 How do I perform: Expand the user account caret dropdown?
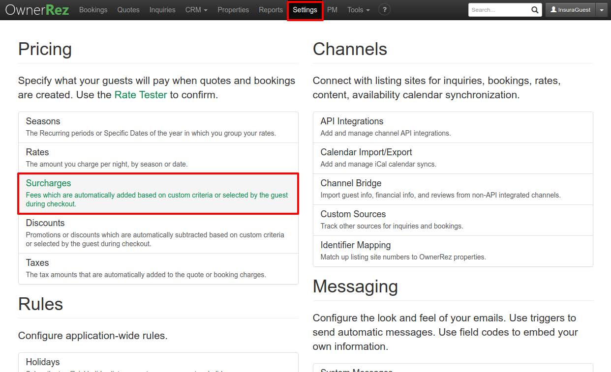[x=602, y=10]
